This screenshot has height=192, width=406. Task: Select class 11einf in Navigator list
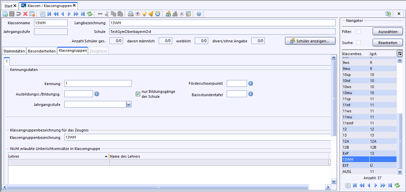[x=369, y=123]
